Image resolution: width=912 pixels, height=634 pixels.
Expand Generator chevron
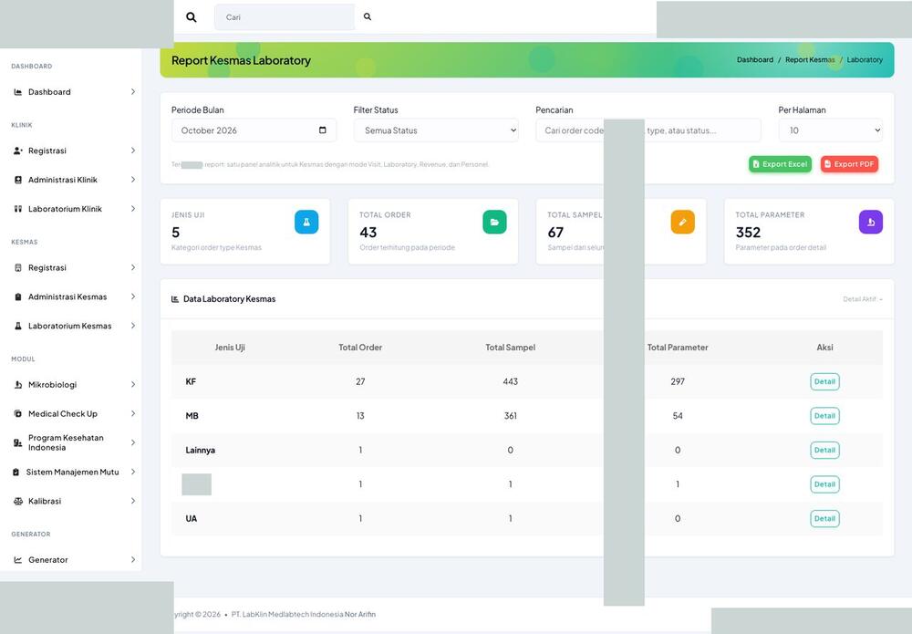133,559
